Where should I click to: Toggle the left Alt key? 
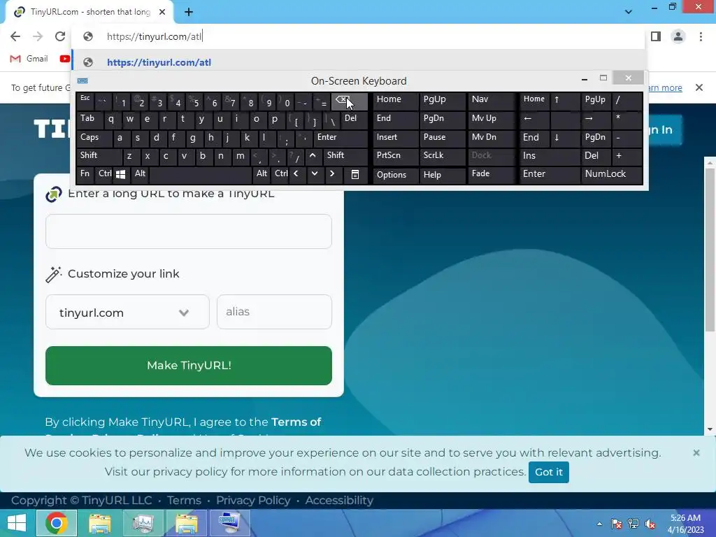pos(140,174)
